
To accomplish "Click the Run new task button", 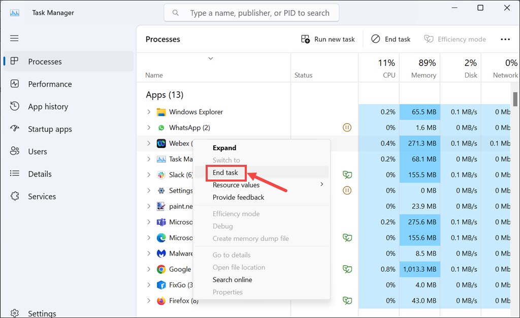I will click(328, 39).
